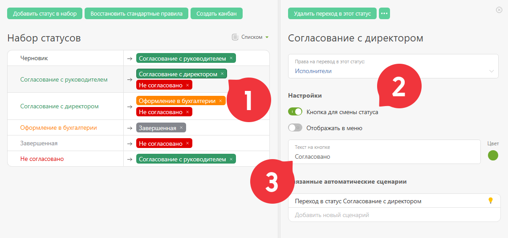508x238 pixels.
Task: Click the arrow in the Черновик row
Action: pos(130,58)
